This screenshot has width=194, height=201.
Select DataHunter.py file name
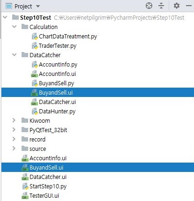click(57, 112)
